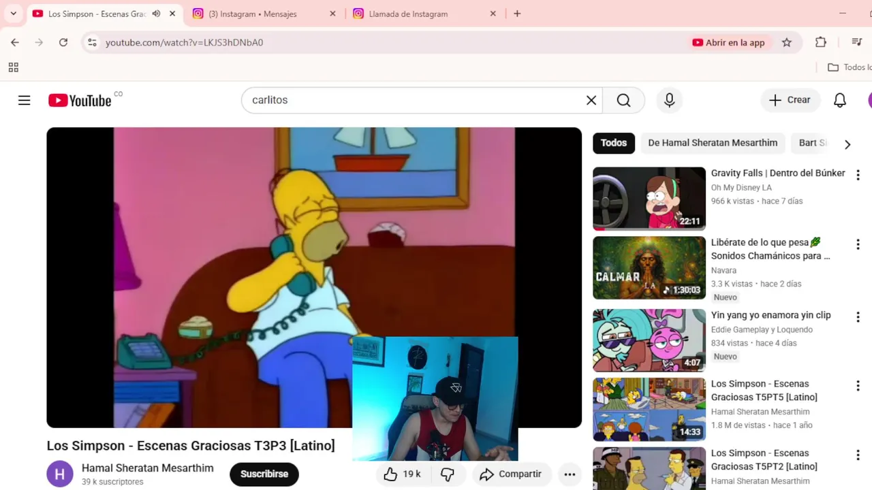872x490 pixels.
Task: Close the Los Simpson tab
Action: [x=172, y=14]
